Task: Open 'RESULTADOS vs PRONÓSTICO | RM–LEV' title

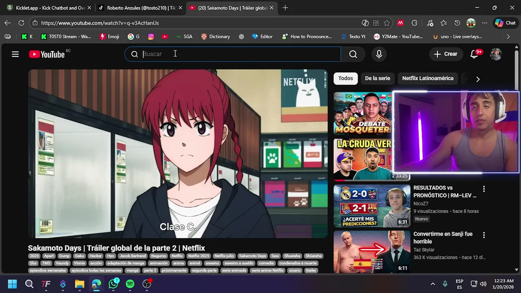Action: point(445,192)
